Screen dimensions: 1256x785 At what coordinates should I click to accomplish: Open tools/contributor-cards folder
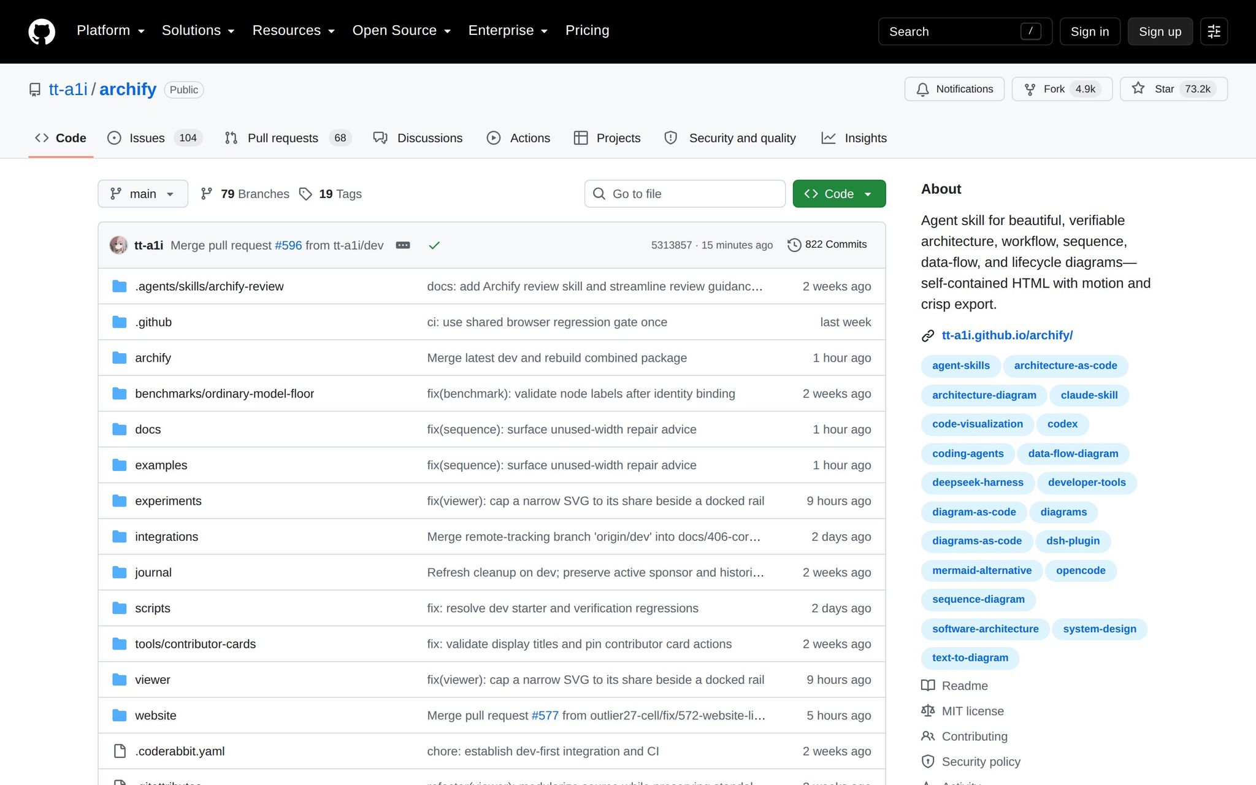(196, 644)
